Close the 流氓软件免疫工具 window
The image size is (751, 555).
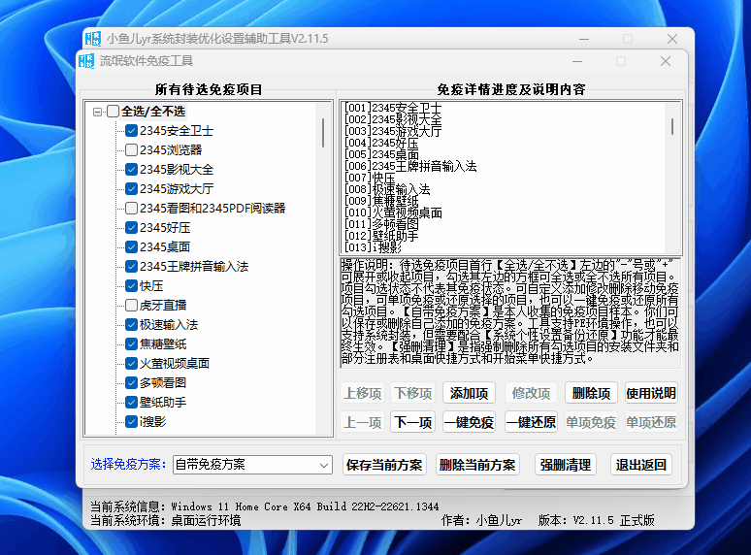(666, 61)
